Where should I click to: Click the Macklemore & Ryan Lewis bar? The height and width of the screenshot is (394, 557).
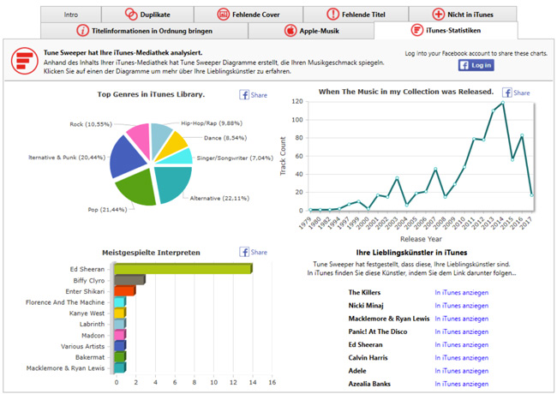click(x=120, y=367)
